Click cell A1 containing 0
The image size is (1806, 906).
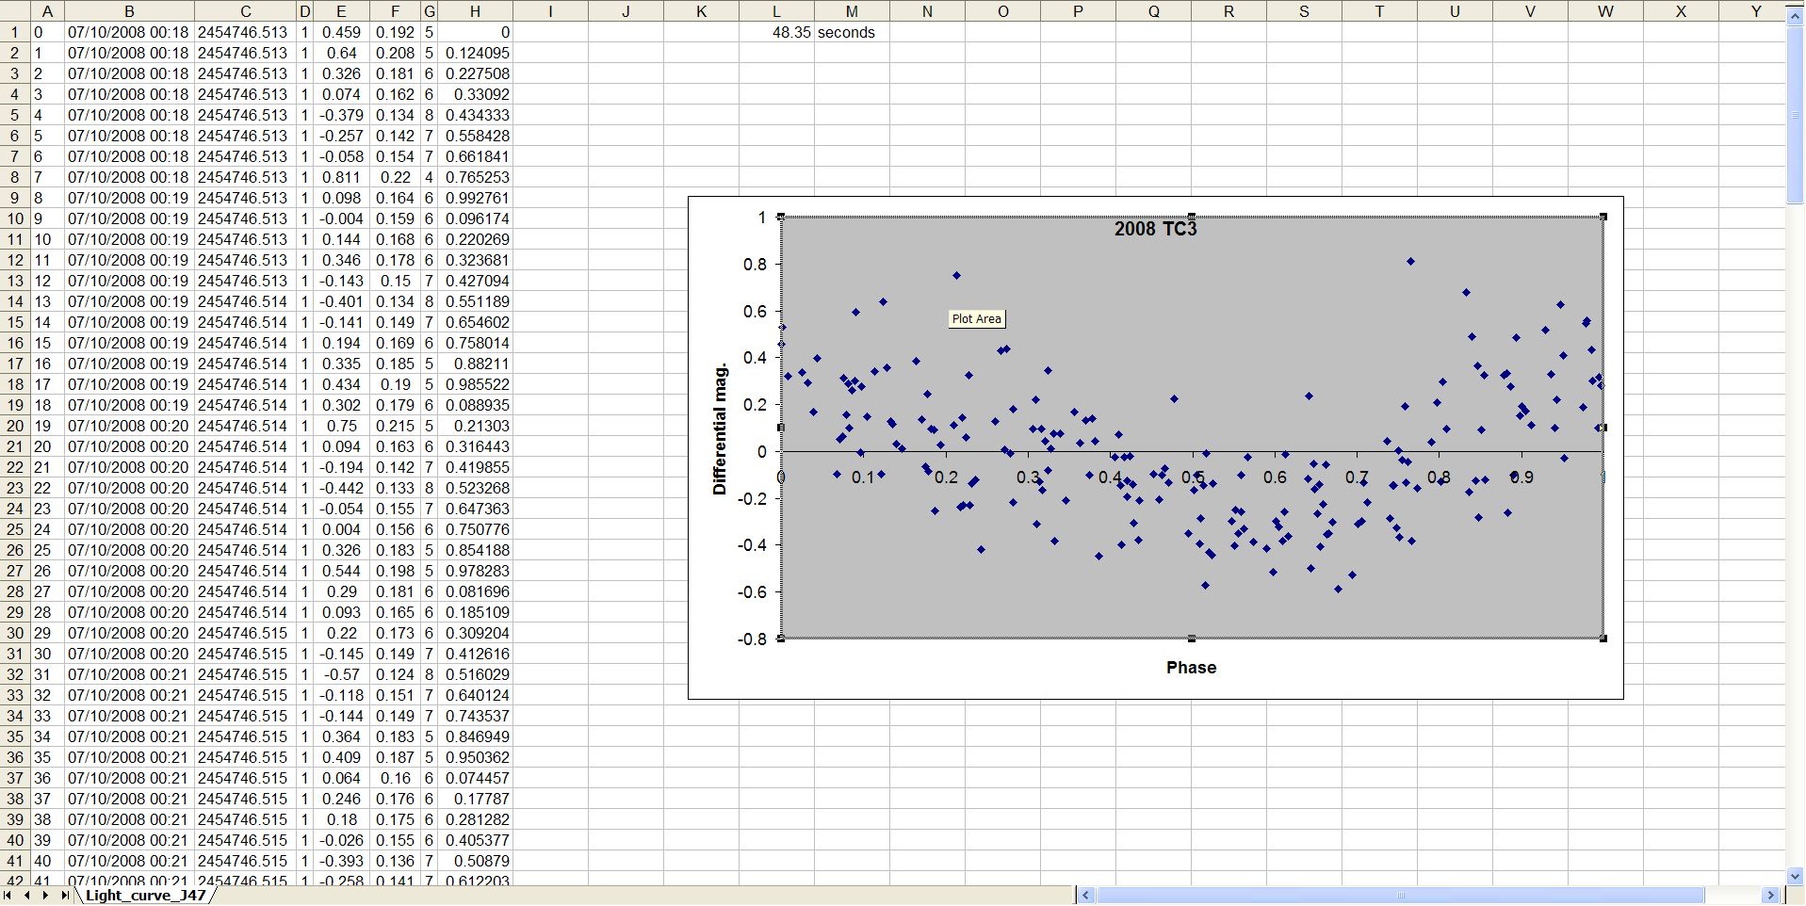47,32
